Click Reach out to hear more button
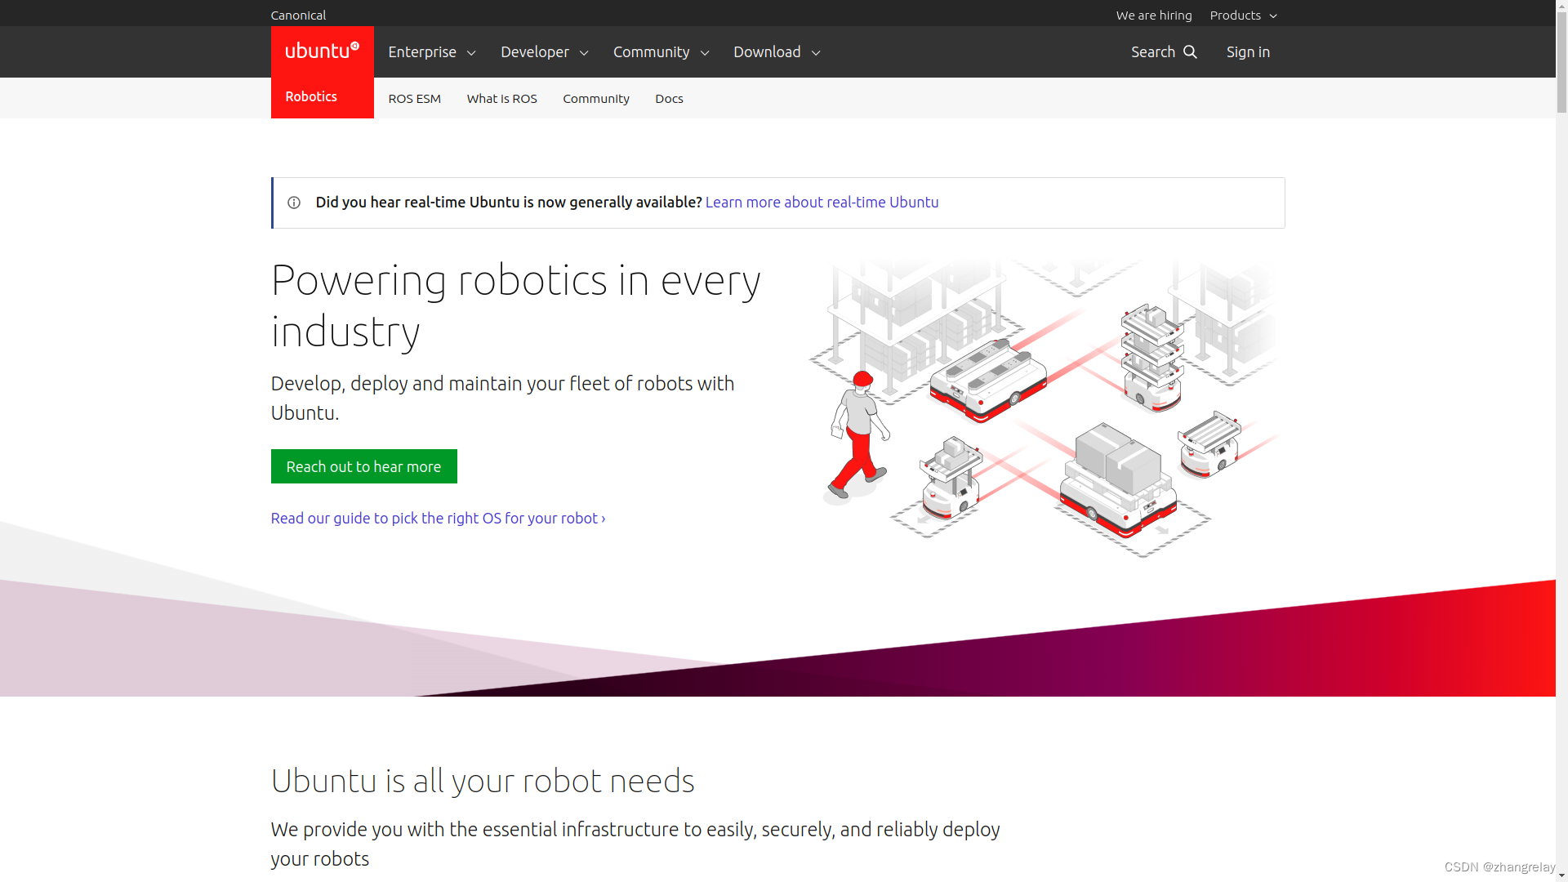 pyautogui.click(x=363, y=466)
